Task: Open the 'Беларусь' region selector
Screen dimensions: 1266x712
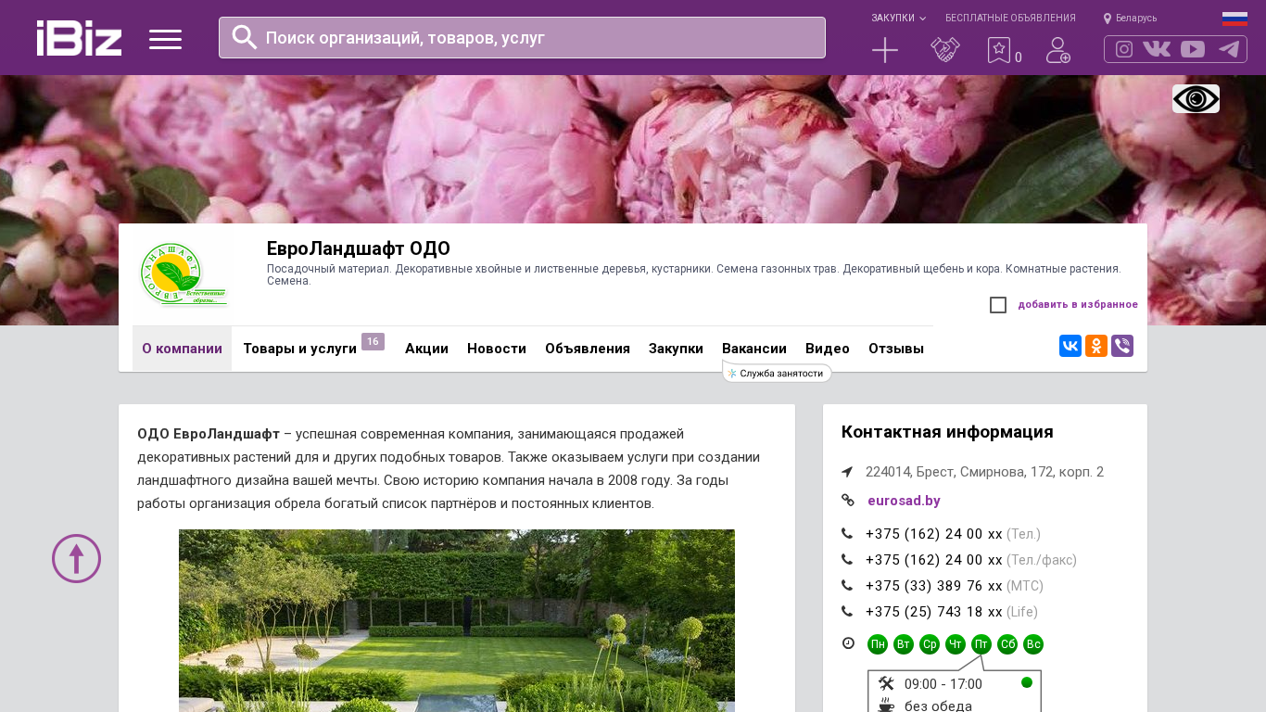Action: tap(1130, 18)
